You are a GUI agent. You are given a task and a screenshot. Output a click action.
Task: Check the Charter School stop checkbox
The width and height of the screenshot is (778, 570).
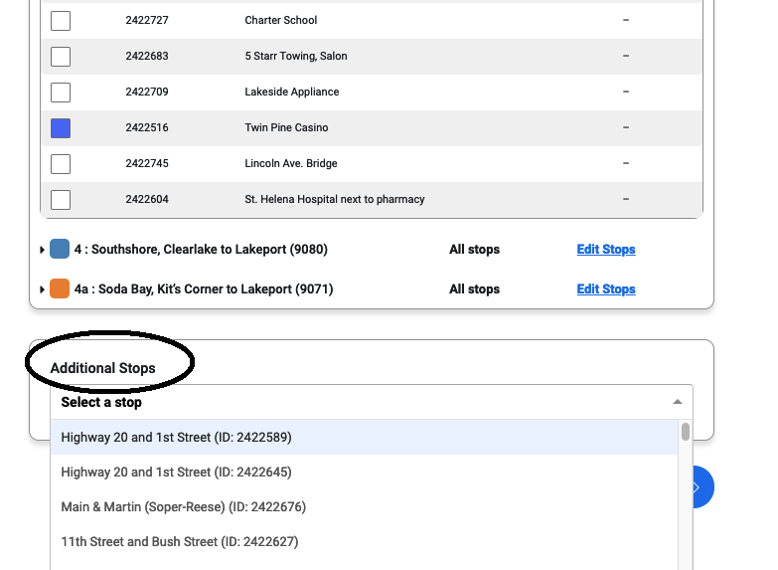pos(61,21)
